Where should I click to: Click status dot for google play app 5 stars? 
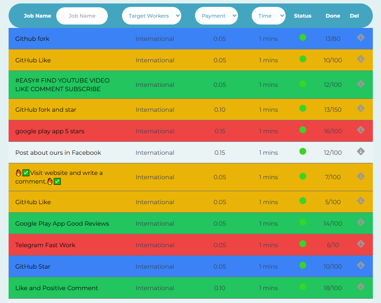coord(302,130)
